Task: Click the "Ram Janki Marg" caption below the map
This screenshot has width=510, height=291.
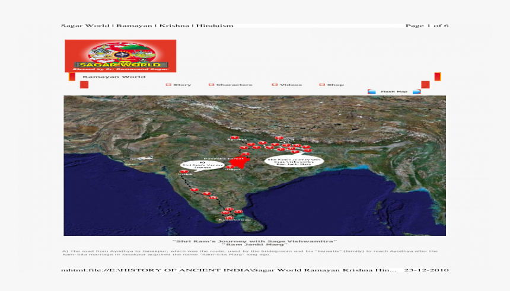Action: point(254,245)
